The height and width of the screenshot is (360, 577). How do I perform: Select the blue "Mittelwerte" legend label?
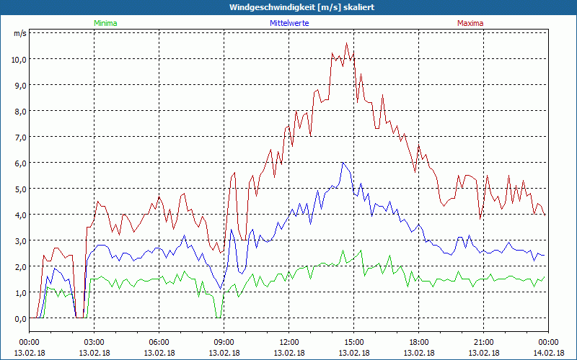coord(289,23)
